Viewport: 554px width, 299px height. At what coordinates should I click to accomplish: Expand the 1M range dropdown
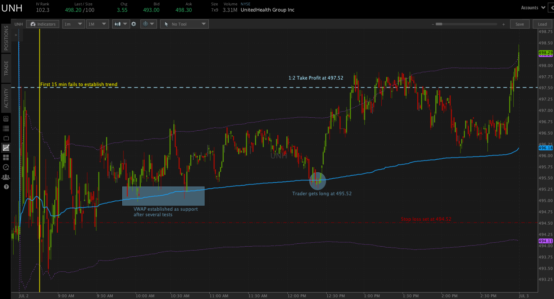(97, 24)
